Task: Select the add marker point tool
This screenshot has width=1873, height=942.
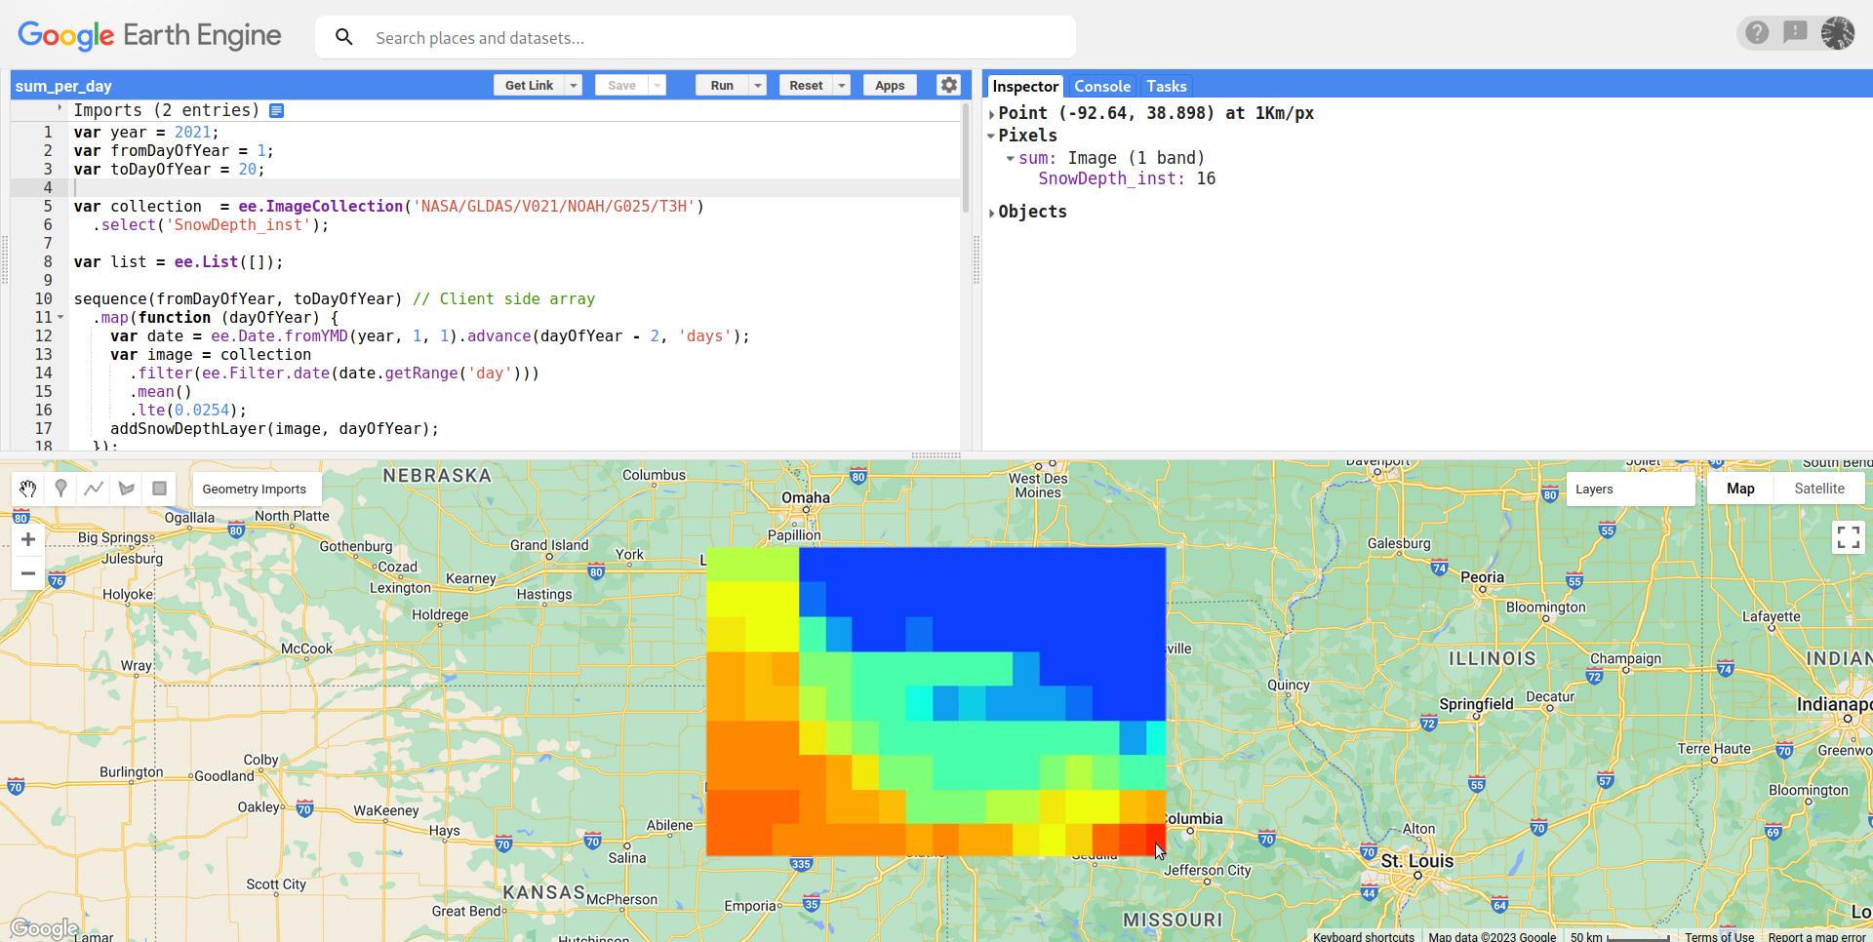Action: pyautogui.click(x=60, y=489)
